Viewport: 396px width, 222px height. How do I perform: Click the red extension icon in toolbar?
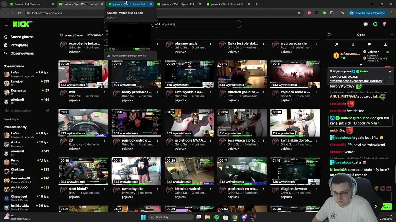tap(309, 13)
